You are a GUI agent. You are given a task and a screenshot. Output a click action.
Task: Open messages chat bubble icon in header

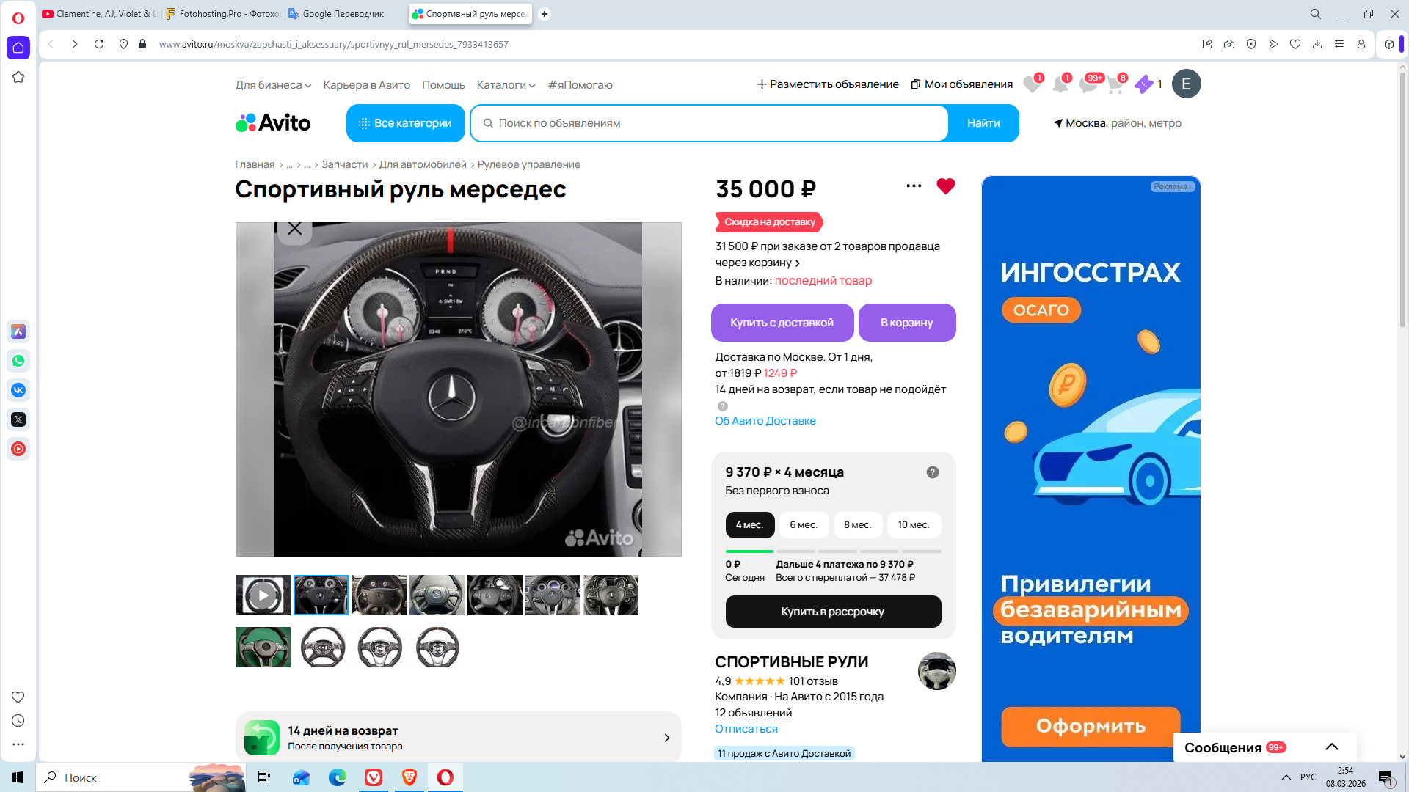coord(1088,85)
